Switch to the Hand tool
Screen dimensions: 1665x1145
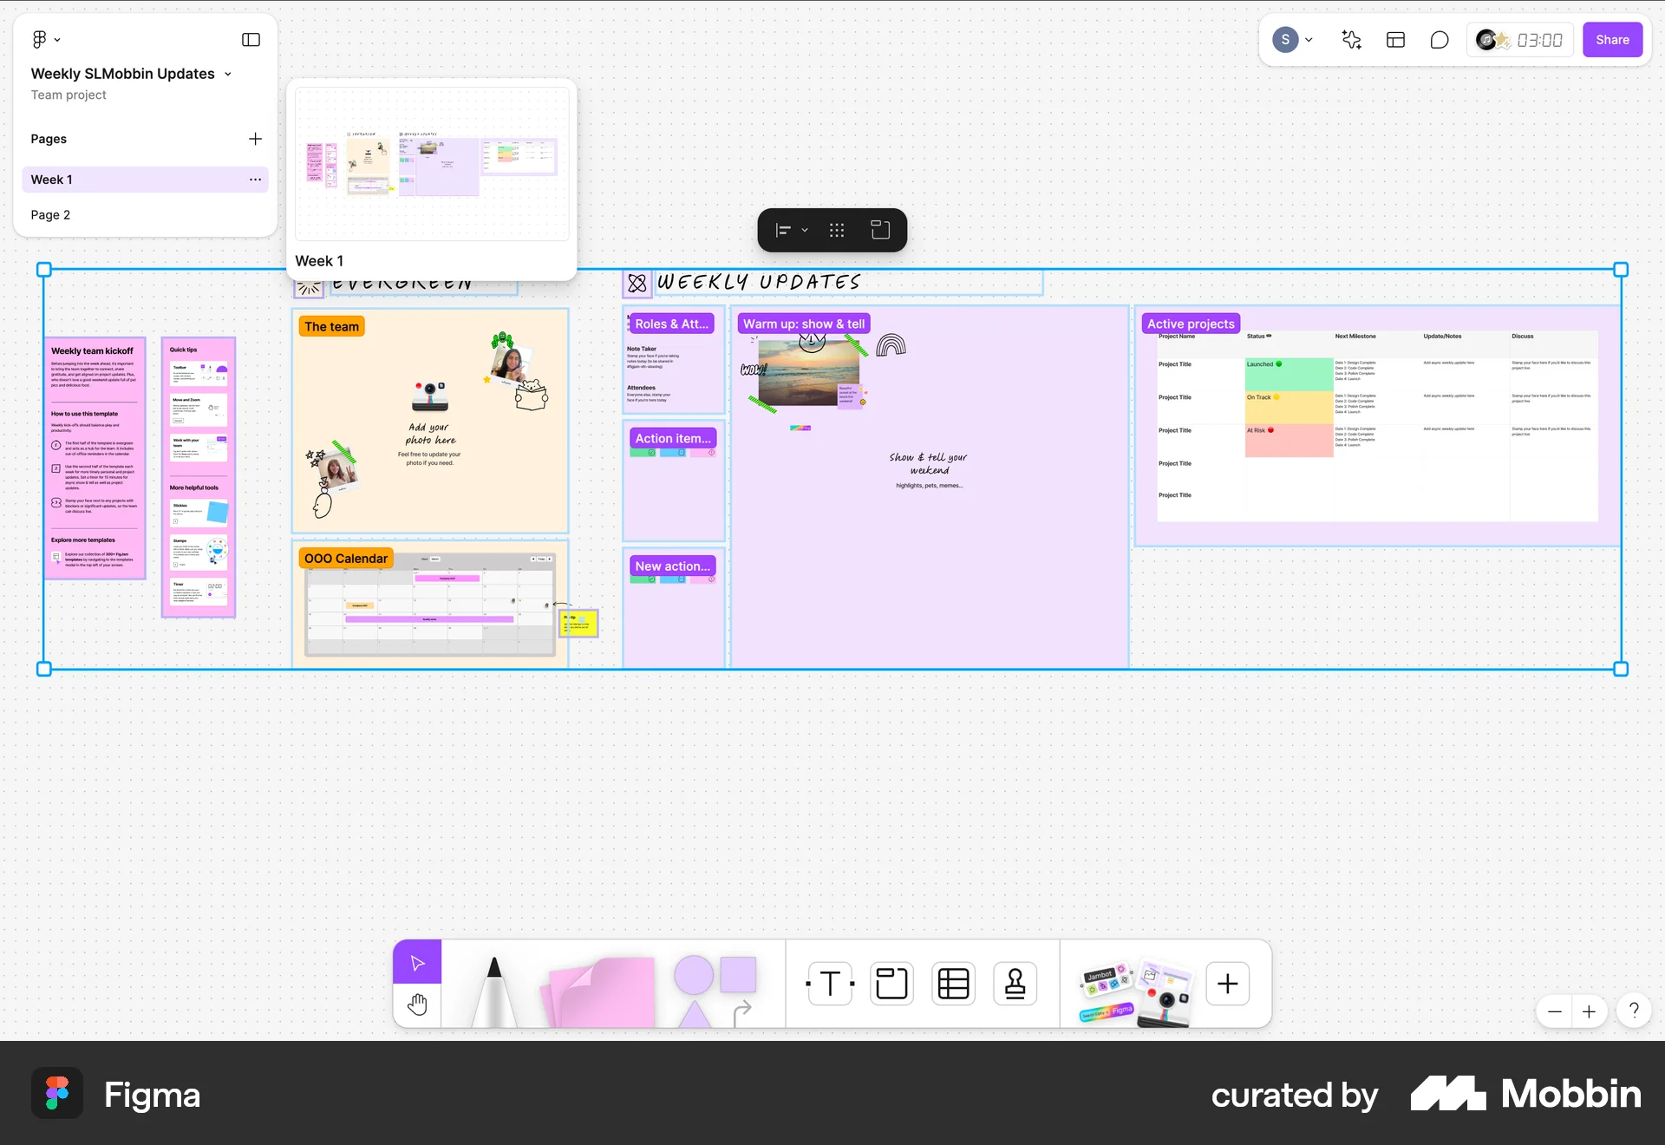(x=417, y=1004)
